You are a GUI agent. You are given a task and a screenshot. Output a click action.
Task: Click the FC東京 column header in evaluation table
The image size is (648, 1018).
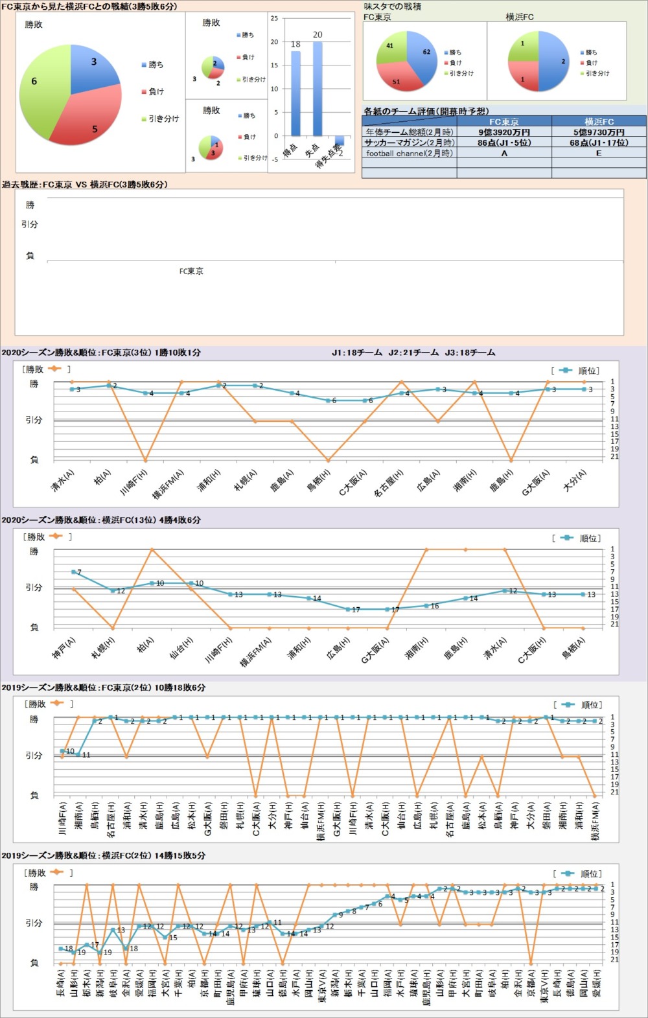(504, 121)
